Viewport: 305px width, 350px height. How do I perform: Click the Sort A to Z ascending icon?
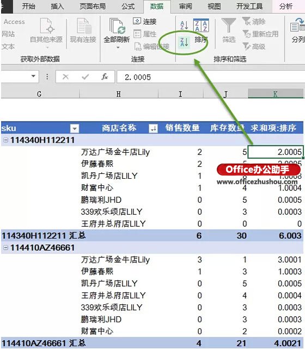coord(184,25)
